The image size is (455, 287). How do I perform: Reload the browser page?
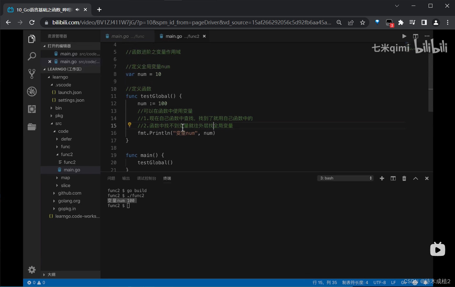pos(32,22)
